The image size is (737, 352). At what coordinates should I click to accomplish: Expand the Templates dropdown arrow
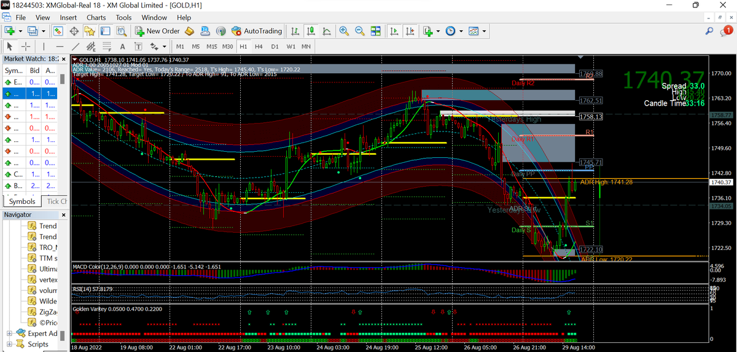coord(484,31)
